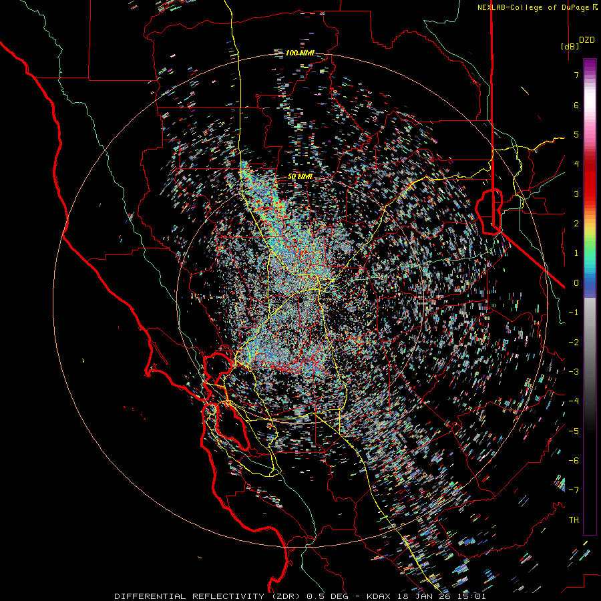
Task: Click the -4 value on the color scale
Action: [574, 401]
